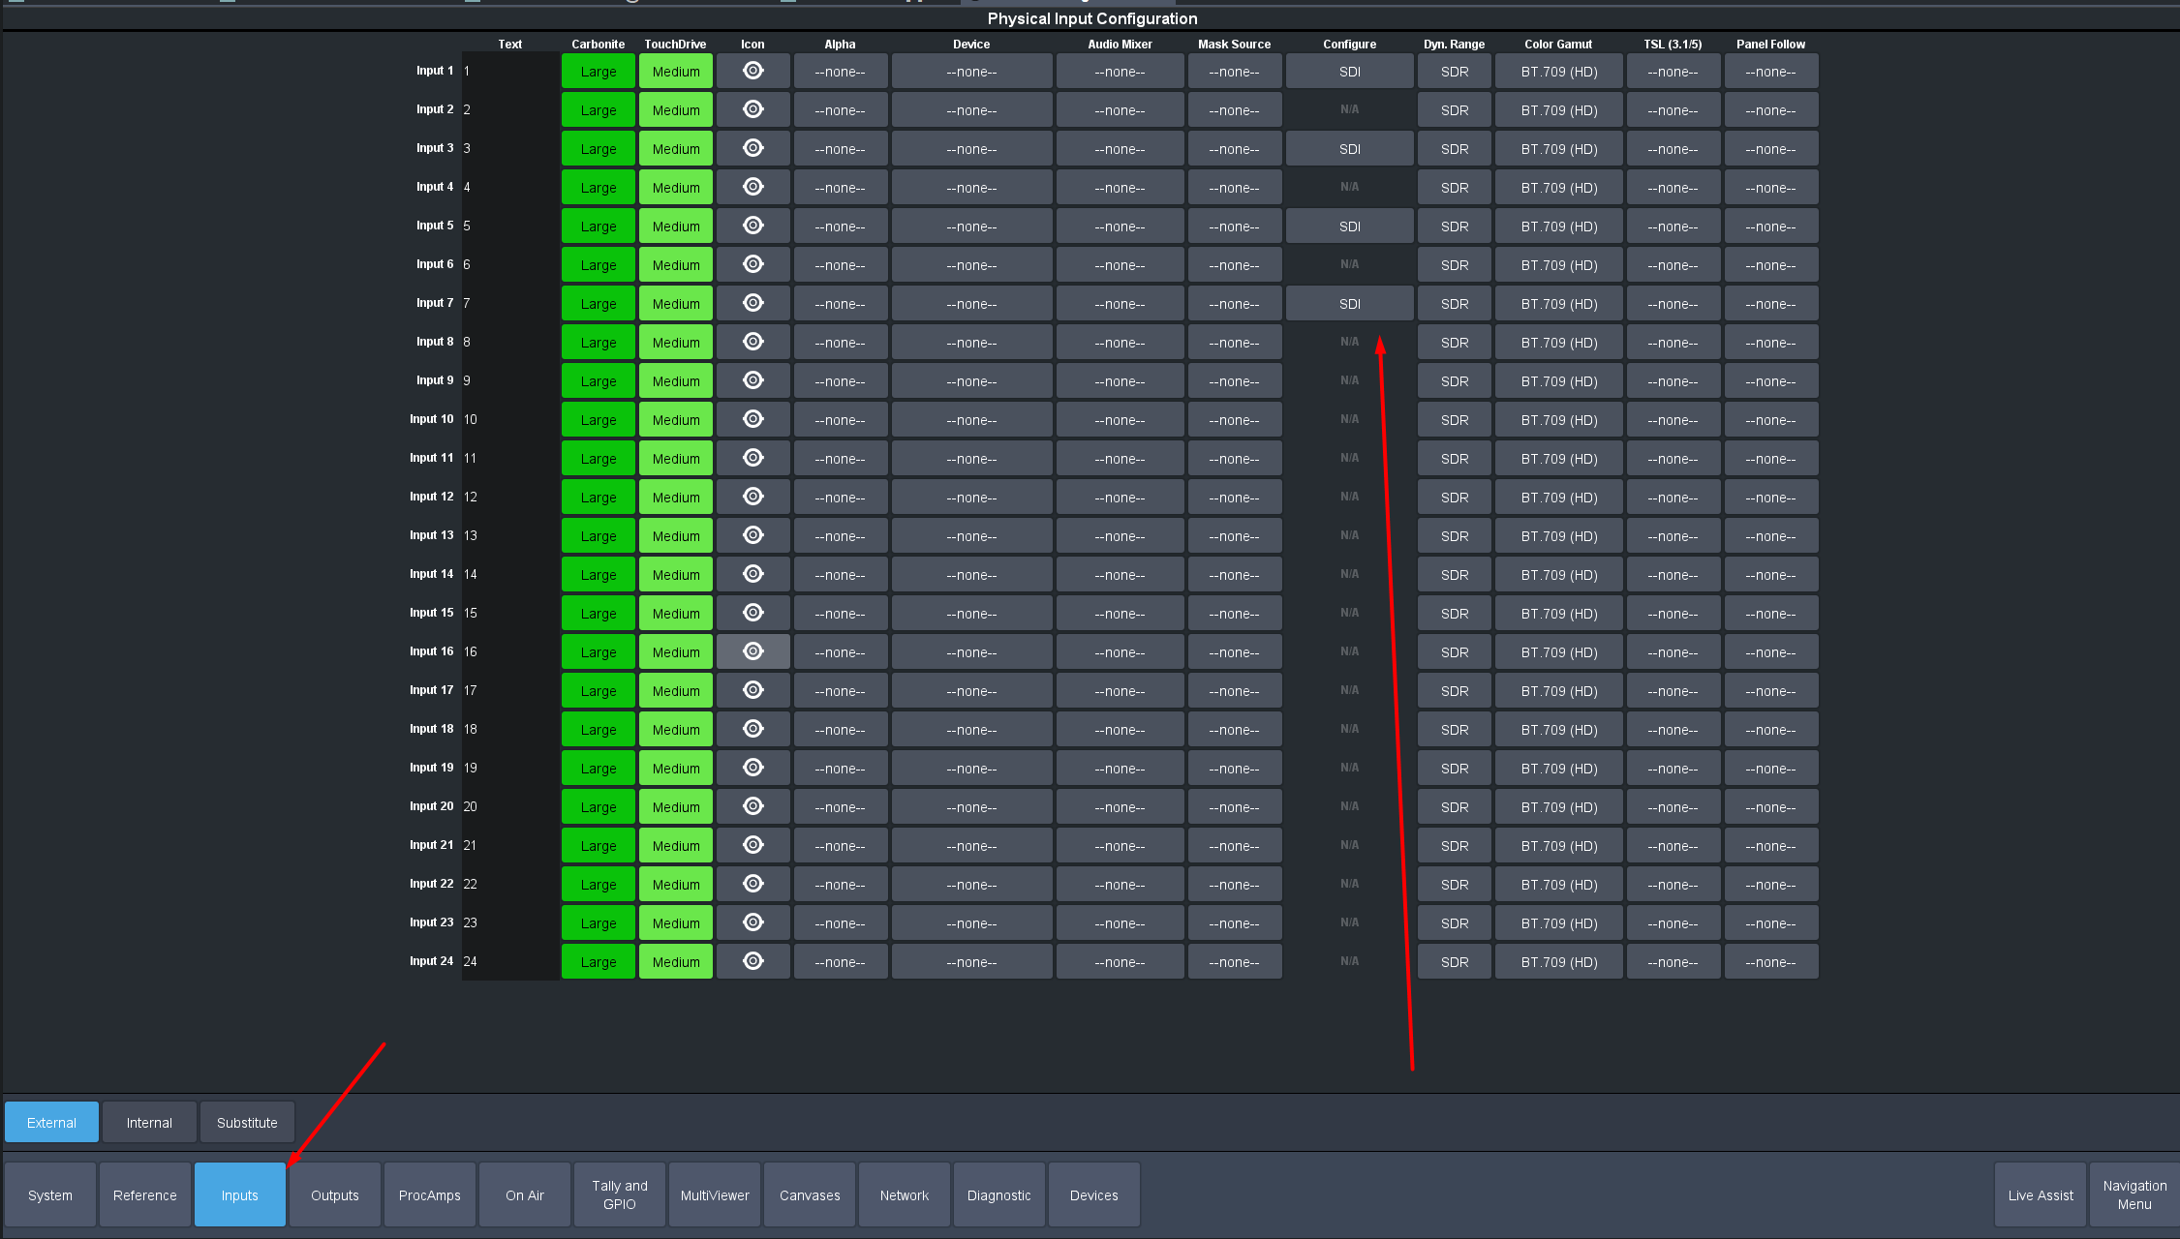Click the icon button for Input 24
2180x1239 pixels.
752,961
